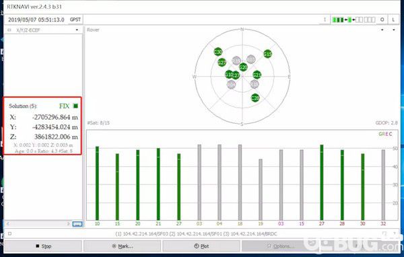Open the rightmost plot dropdown arrow
The image size is (404, 257).
394,30
